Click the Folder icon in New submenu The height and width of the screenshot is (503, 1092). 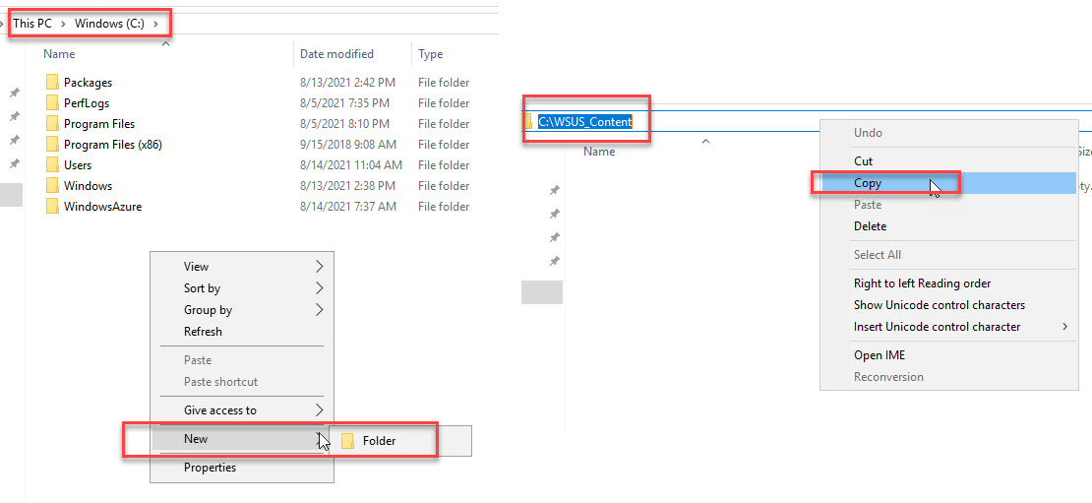click(x=347, y=441)
